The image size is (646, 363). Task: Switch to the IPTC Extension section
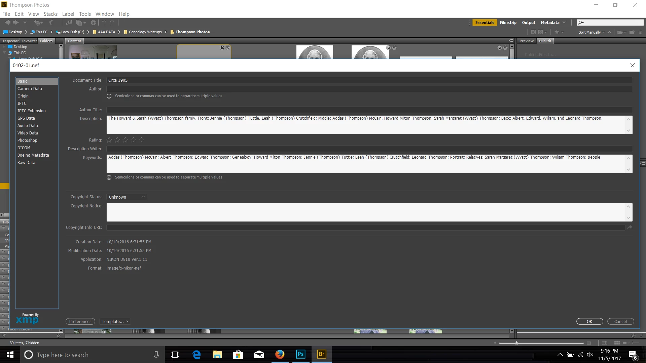31,111
